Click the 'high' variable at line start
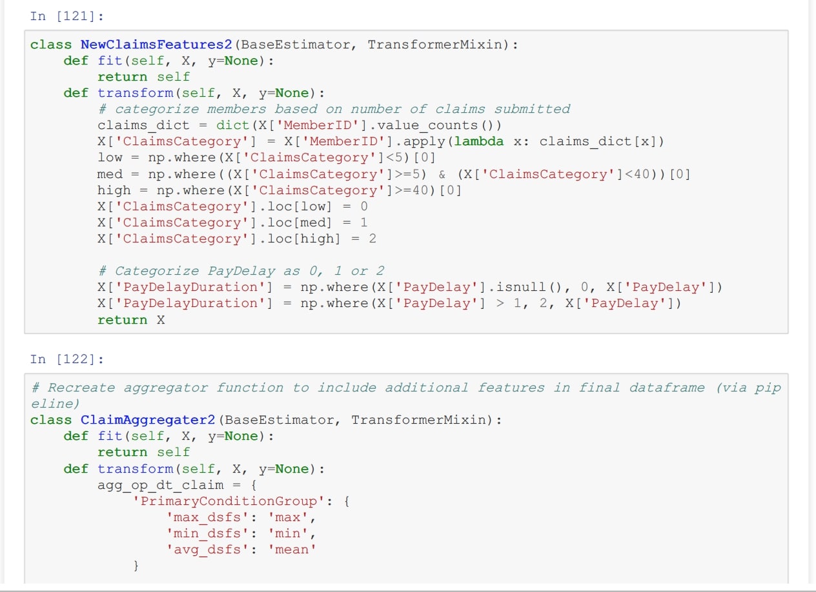This screenshot has height=592, width=816. click(x=114, y=190)
